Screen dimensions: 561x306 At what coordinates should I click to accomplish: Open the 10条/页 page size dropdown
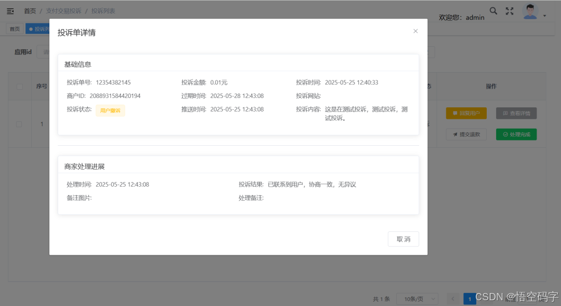coord(418,299)
